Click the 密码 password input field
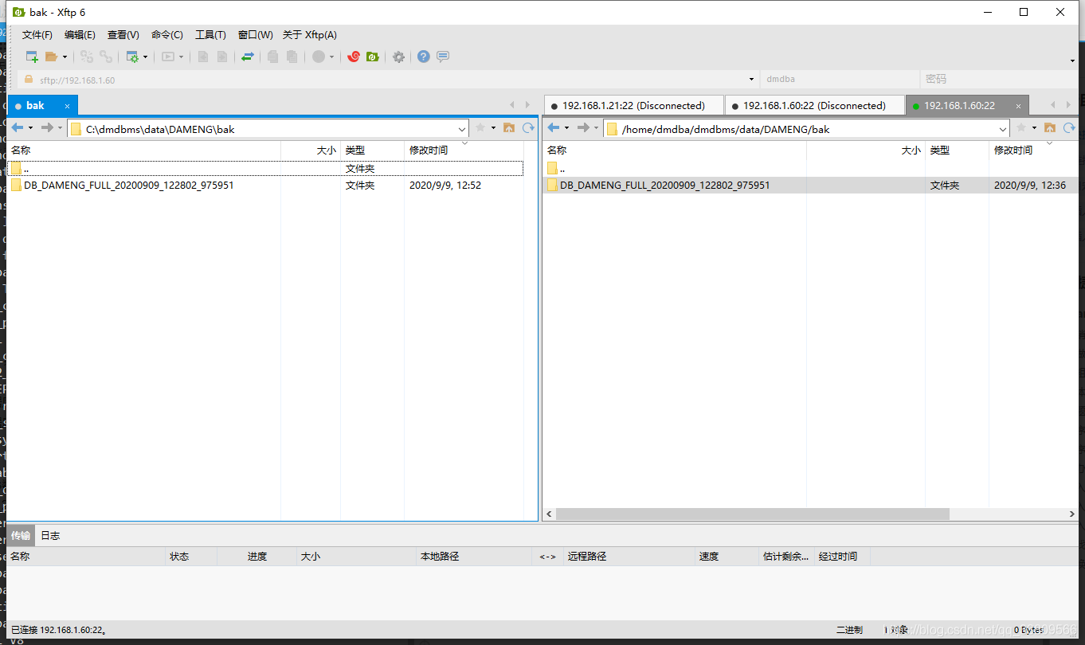The height and width of the screenshot is (645, 1085). pyautogui.click(x=996, y=80)
